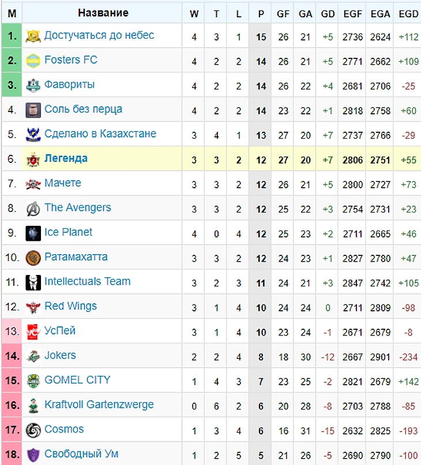The image size is (421, 465).
Task: Click the Avengers logo icon
Action: [x=33, y=209]
